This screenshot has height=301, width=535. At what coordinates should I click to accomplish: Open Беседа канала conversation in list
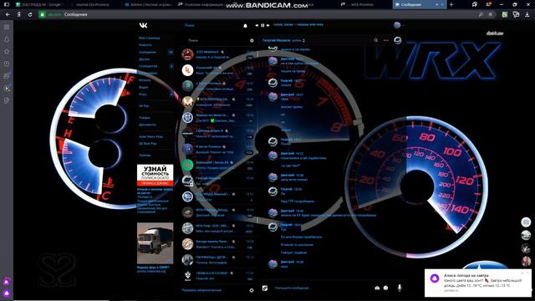click(x=217, y=244)
